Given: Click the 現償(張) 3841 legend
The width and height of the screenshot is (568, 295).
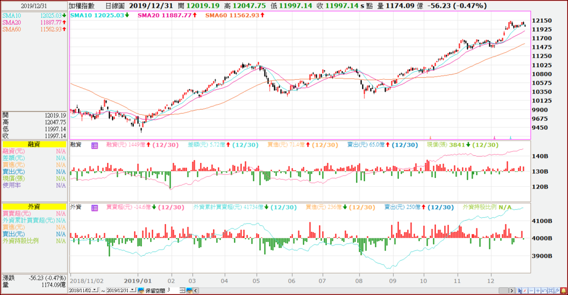Looking at the screenshot, I should click(463, 145).
